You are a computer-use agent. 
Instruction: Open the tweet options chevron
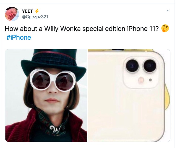click(168, 11)
